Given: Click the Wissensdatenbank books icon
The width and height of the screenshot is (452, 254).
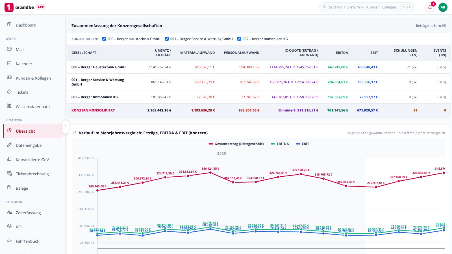Looking at the screenshot, I should coord(9,106).
